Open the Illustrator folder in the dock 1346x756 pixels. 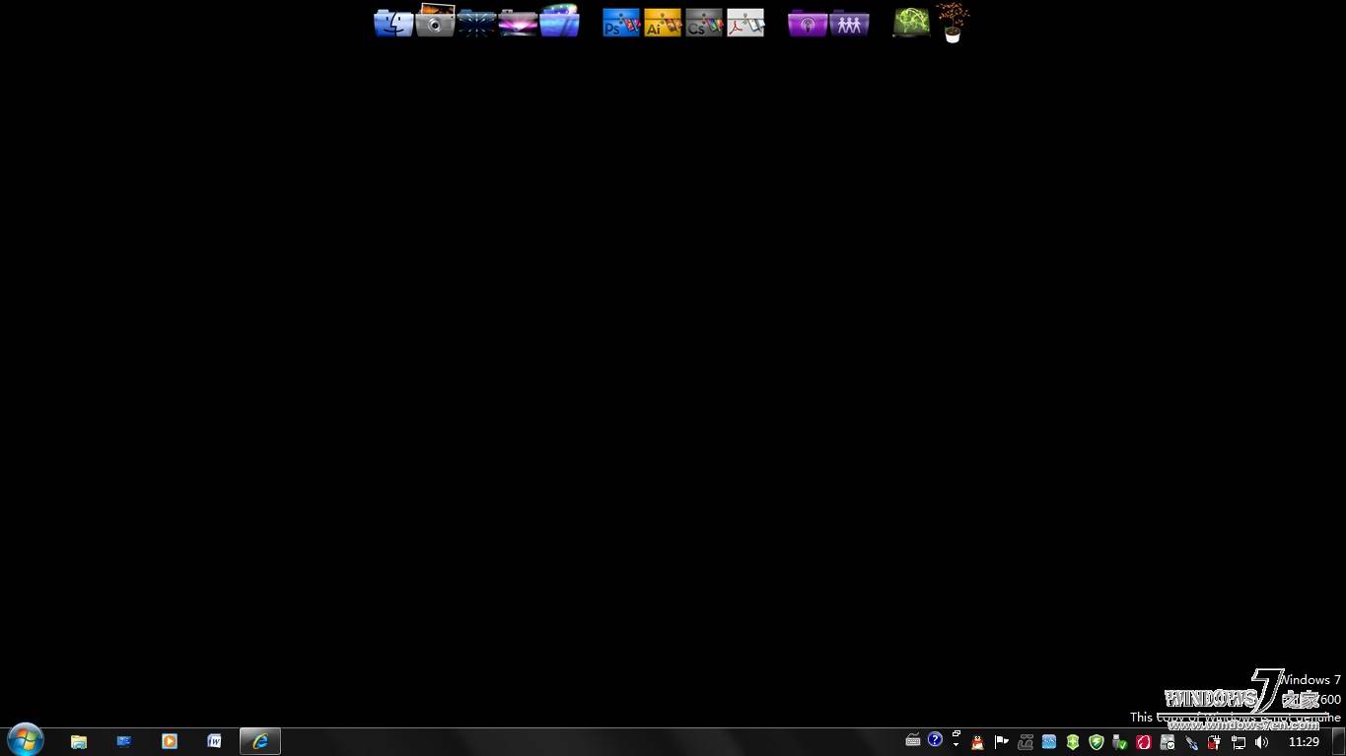pos(663,21)
